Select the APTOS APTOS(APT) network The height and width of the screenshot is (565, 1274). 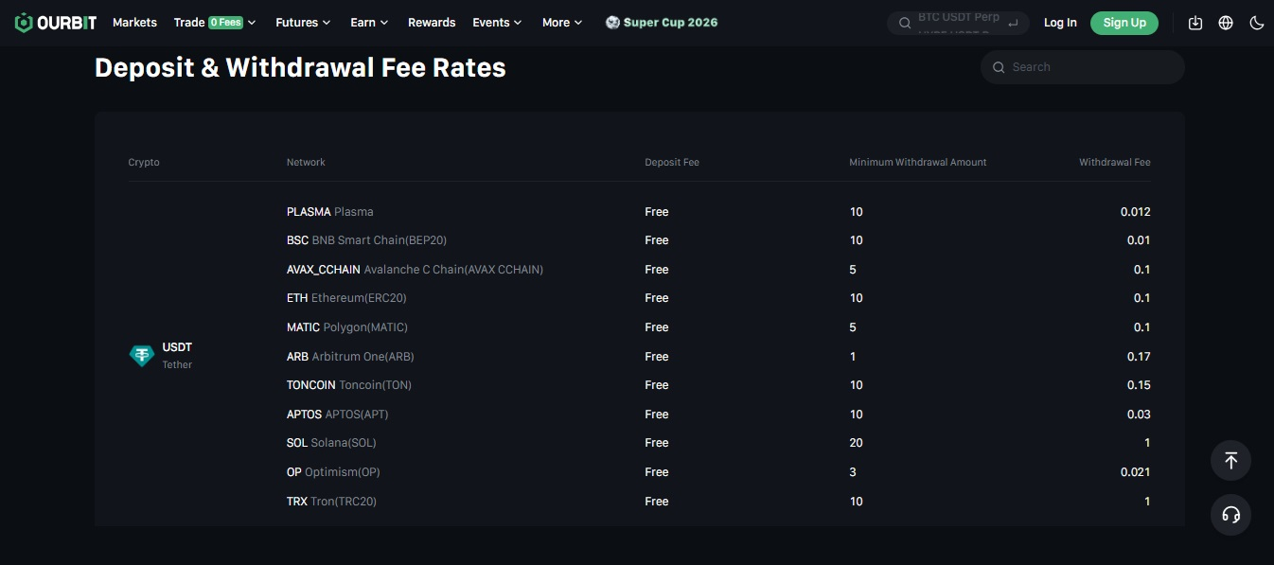pyautogui.click(x=338, y=415)
